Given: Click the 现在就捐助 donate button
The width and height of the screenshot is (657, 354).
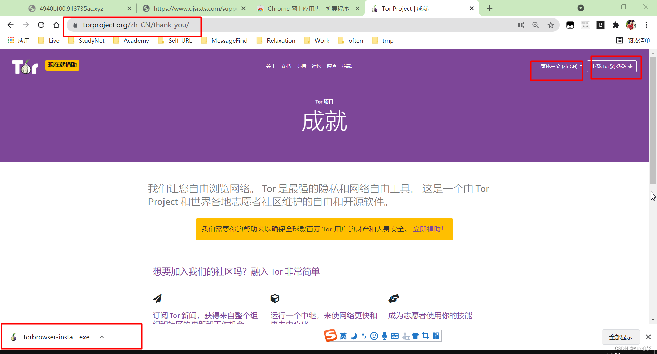Looking at the screenshot, I should (62, 65).
